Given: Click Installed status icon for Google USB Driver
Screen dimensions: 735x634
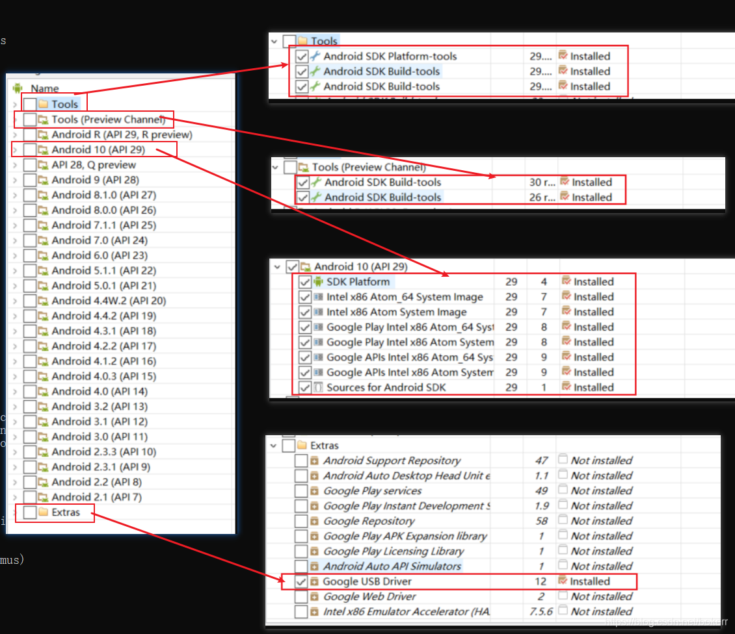Looking at the screenshot, I should point(563,581).
